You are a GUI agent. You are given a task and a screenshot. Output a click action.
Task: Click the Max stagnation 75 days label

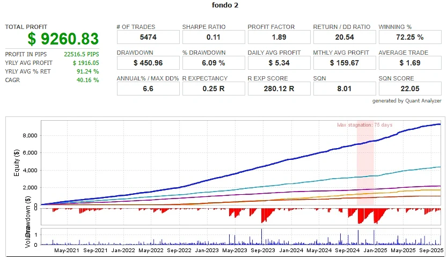364,125
